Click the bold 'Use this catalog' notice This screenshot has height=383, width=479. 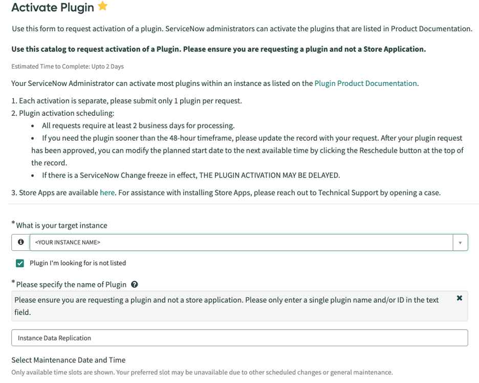click(219, 49)
